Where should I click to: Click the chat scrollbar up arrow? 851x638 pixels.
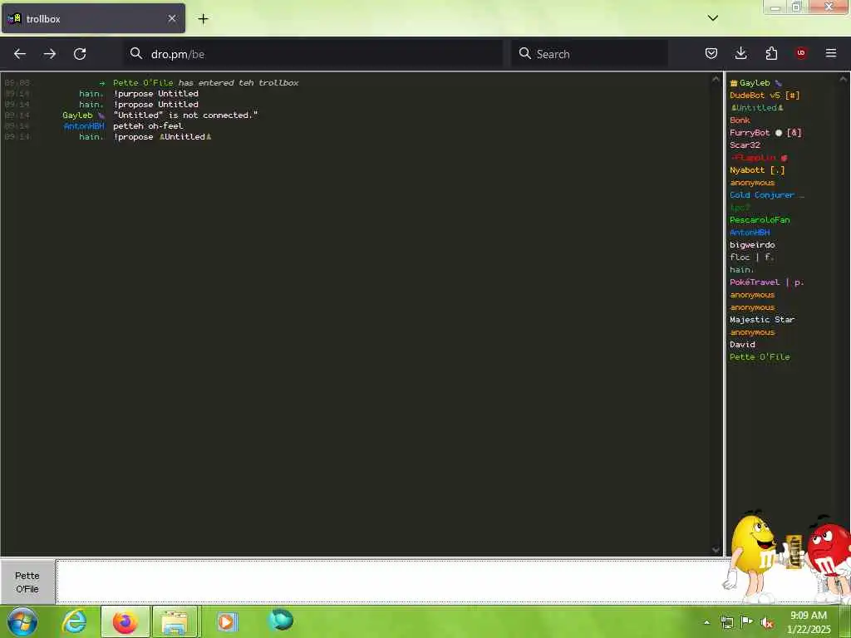click(x=716, y=79)
